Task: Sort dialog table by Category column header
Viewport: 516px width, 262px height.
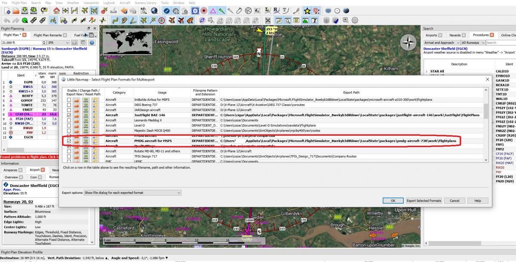Action: tap(119, 92)
